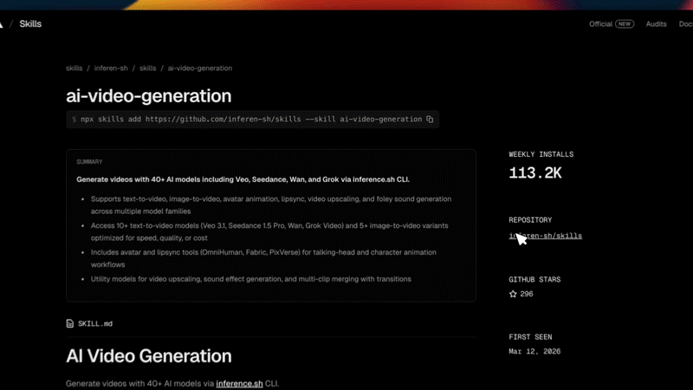Click the NEW badge next to Official
Screen dimensions: 693x390
click(625, 24)
